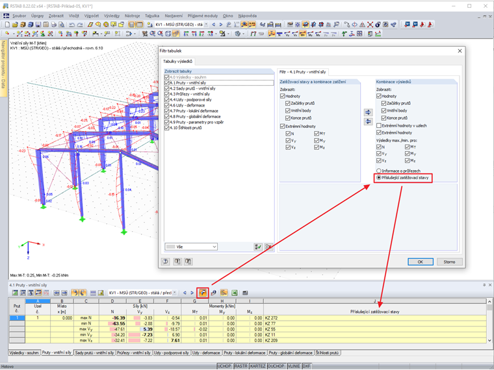This screenshot has height=370, width=494.
Task: Select 'Informace o průřezech' radio option
Action: coord(379,170)
